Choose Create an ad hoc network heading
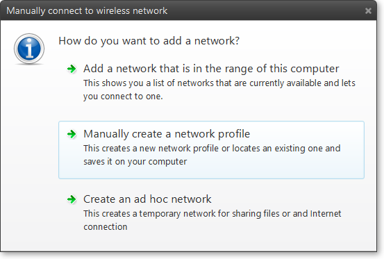 [x=147, y=199]
